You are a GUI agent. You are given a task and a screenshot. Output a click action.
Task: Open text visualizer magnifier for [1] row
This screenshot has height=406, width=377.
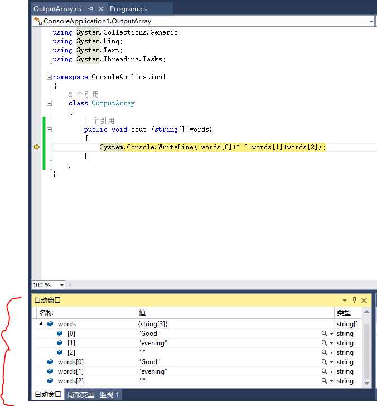click(324, 343)
